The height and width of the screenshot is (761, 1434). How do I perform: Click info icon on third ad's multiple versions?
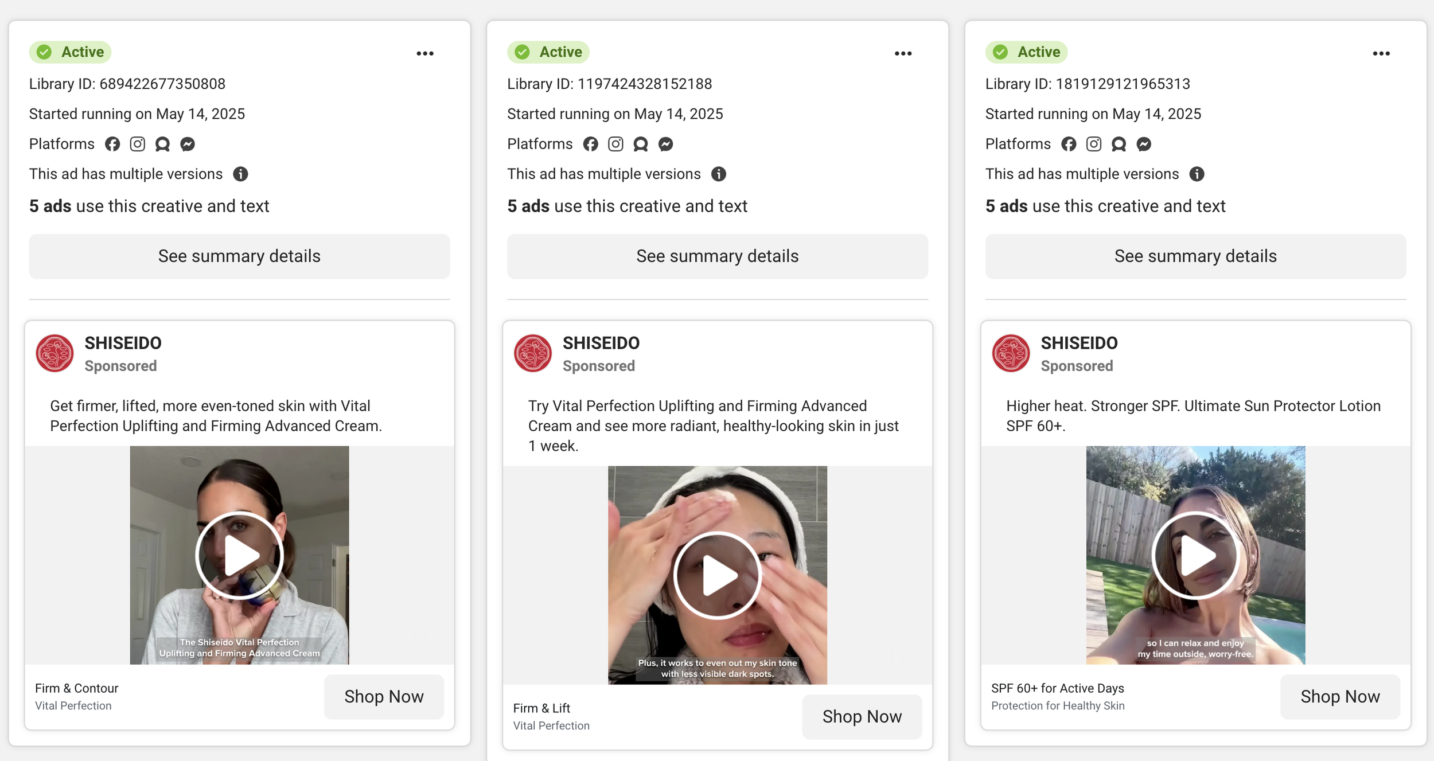1197,174
